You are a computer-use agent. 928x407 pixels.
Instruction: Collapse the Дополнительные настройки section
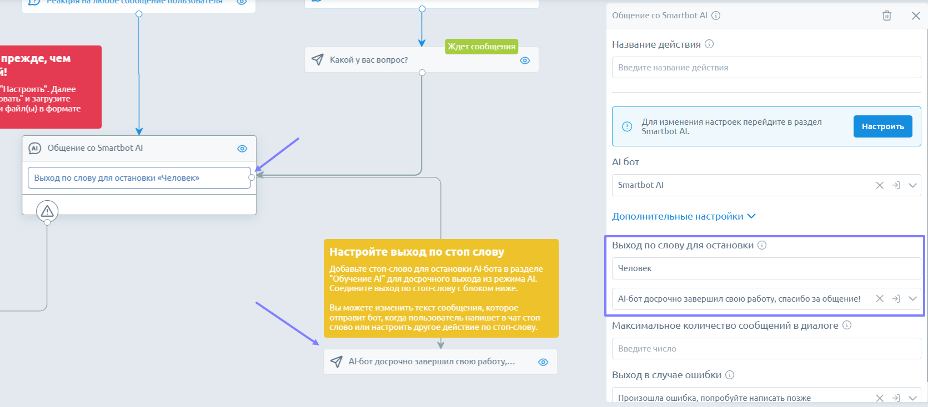[x=684, y=216]
